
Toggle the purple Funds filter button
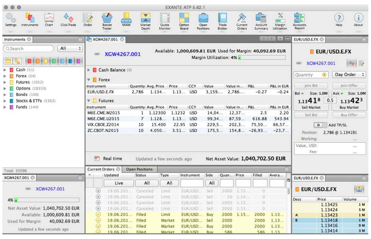click(x=78, y=61)
